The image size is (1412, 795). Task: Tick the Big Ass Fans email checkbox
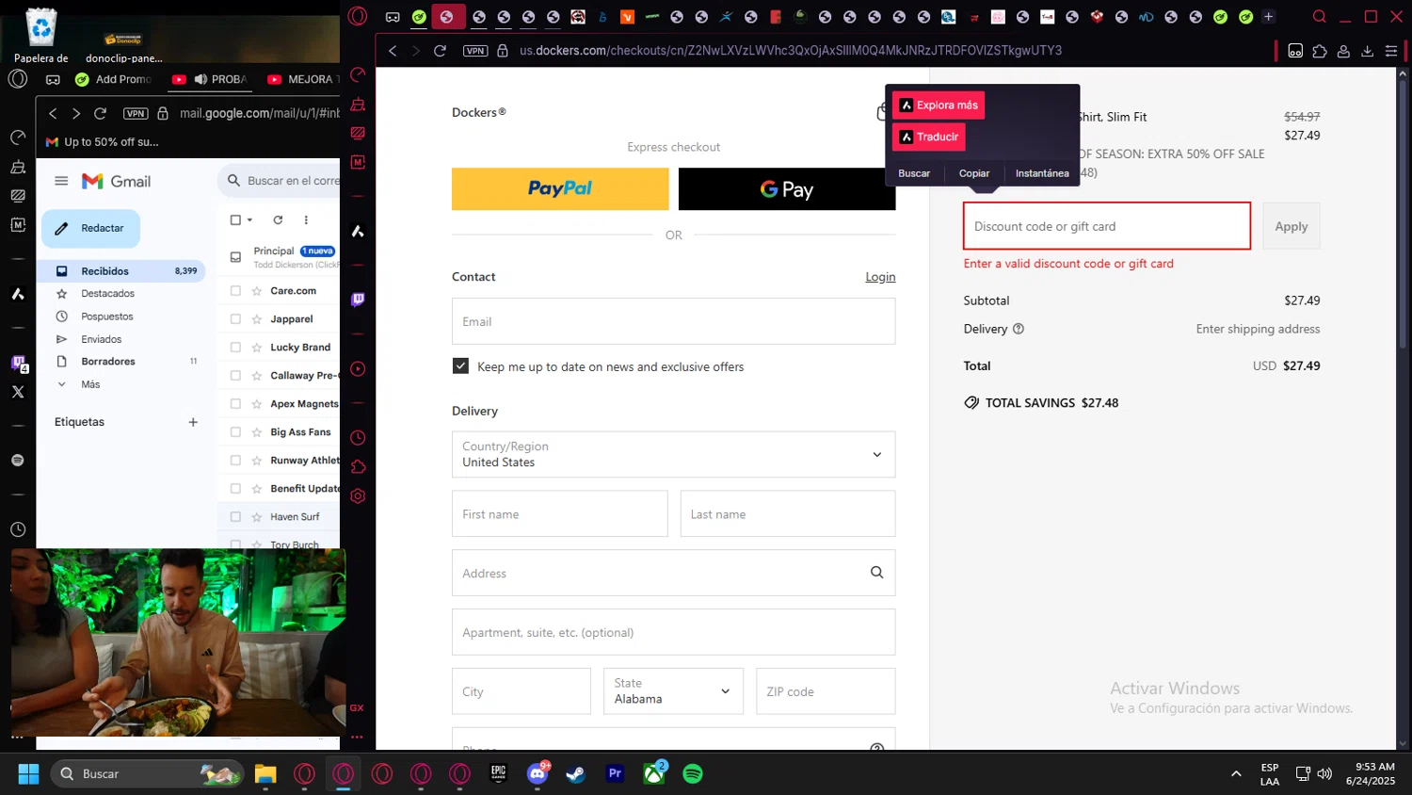[x=236, y=432]
